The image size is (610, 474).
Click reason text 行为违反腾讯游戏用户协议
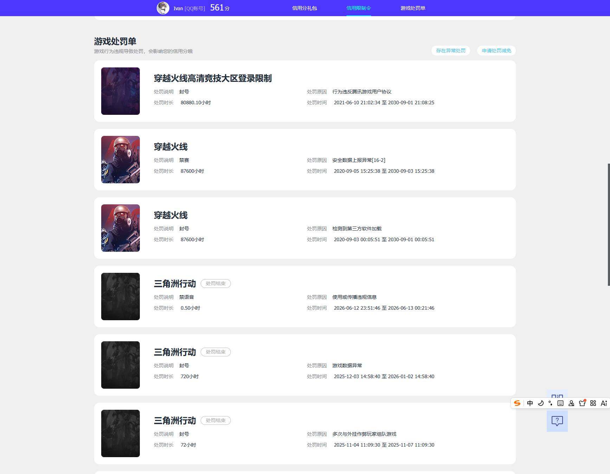point(362,92)
